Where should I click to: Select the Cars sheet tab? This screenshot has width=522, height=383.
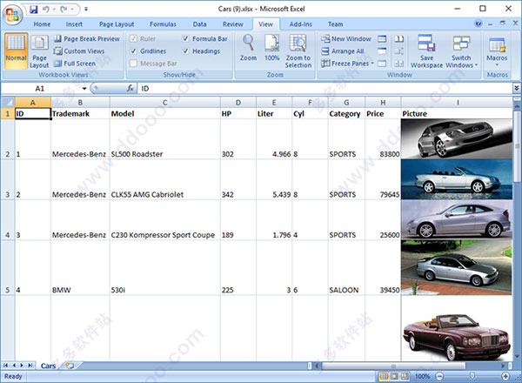pos(48,366)
